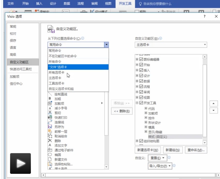This screenshot has width=220, height=179.
Task: Uncheck the 审阅 tab checkbox
Action: point(141,92)
